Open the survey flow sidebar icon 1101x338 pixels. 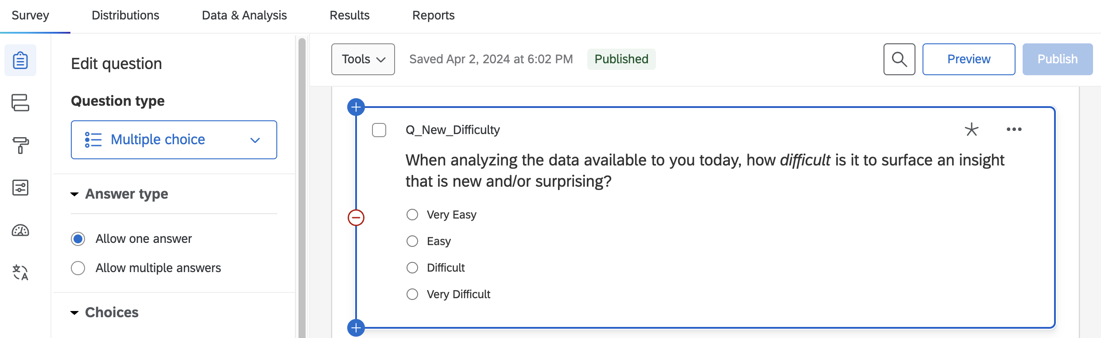20,103
